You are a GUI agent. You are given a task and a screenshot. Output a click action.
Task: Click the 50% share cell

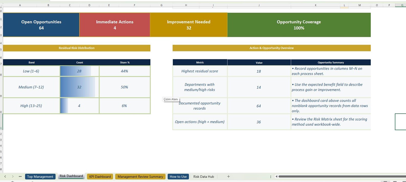(125, 87)
